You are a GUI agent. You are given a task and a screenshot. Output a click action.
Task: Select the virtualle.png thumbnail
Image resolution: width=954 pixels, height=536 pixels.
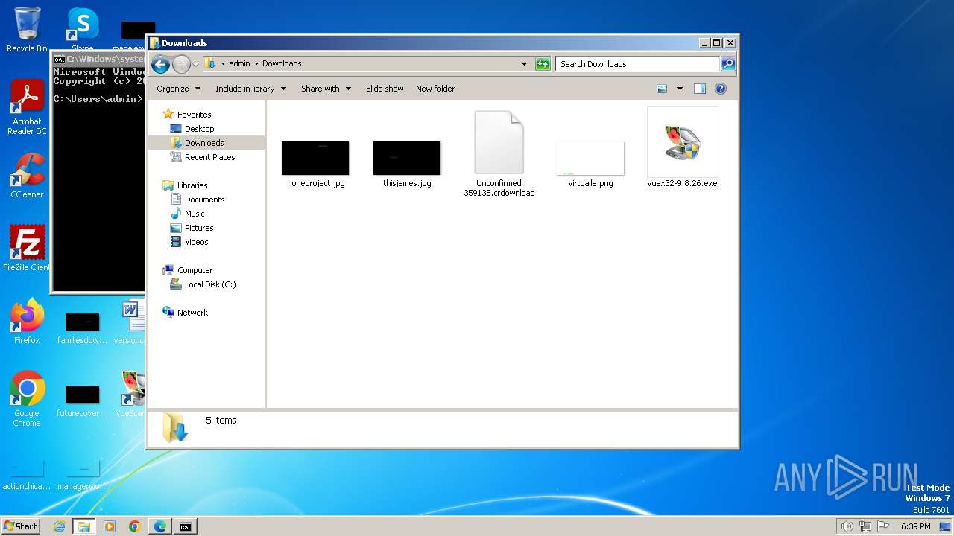[590, 158]
